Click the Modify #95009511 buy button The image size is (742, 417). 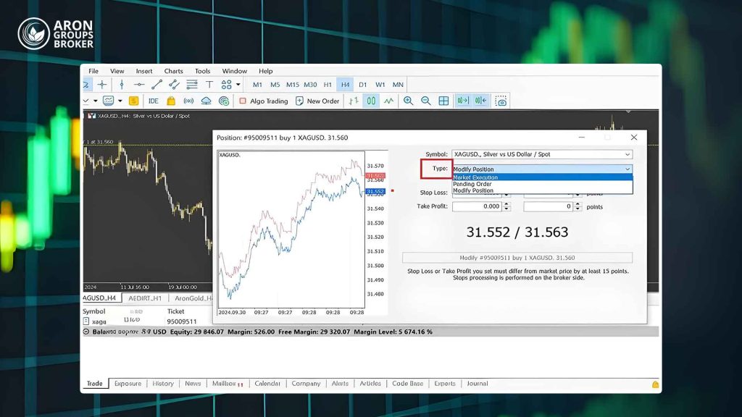click(x=517, y=258)
